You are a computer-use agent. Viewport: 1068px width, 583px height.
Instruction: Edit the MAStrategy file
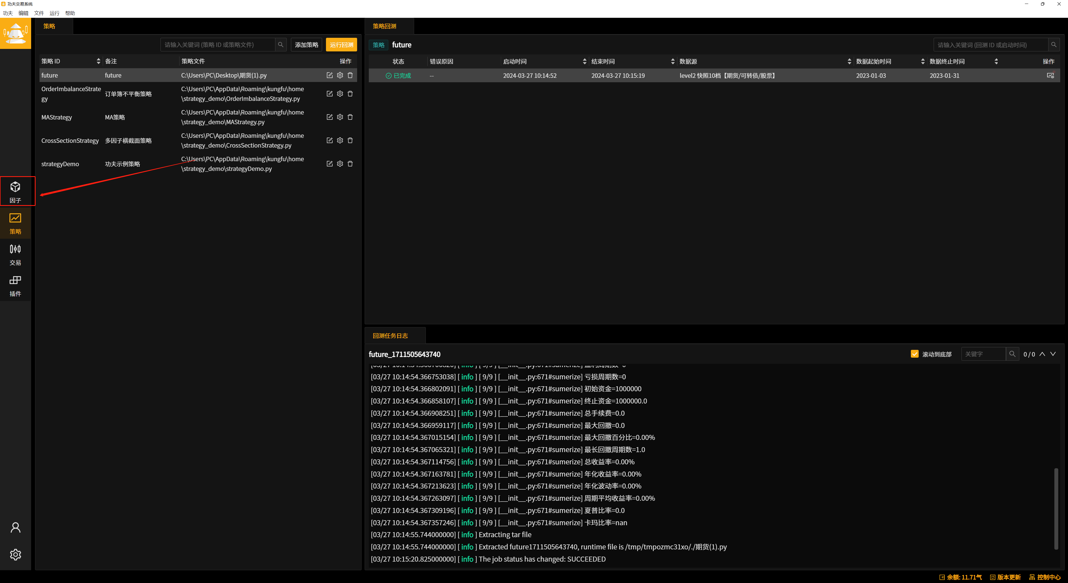(330, 117)
